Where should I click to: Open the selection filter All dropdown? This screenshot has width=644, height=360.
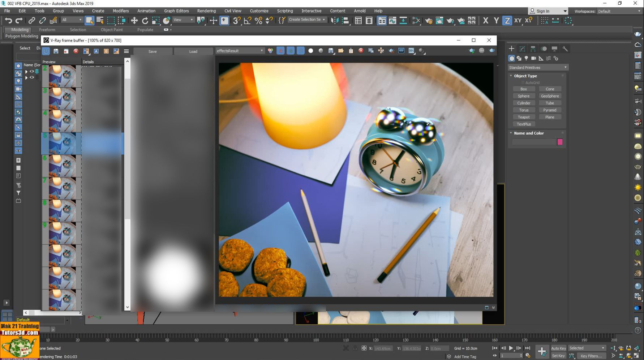point(72,20)
